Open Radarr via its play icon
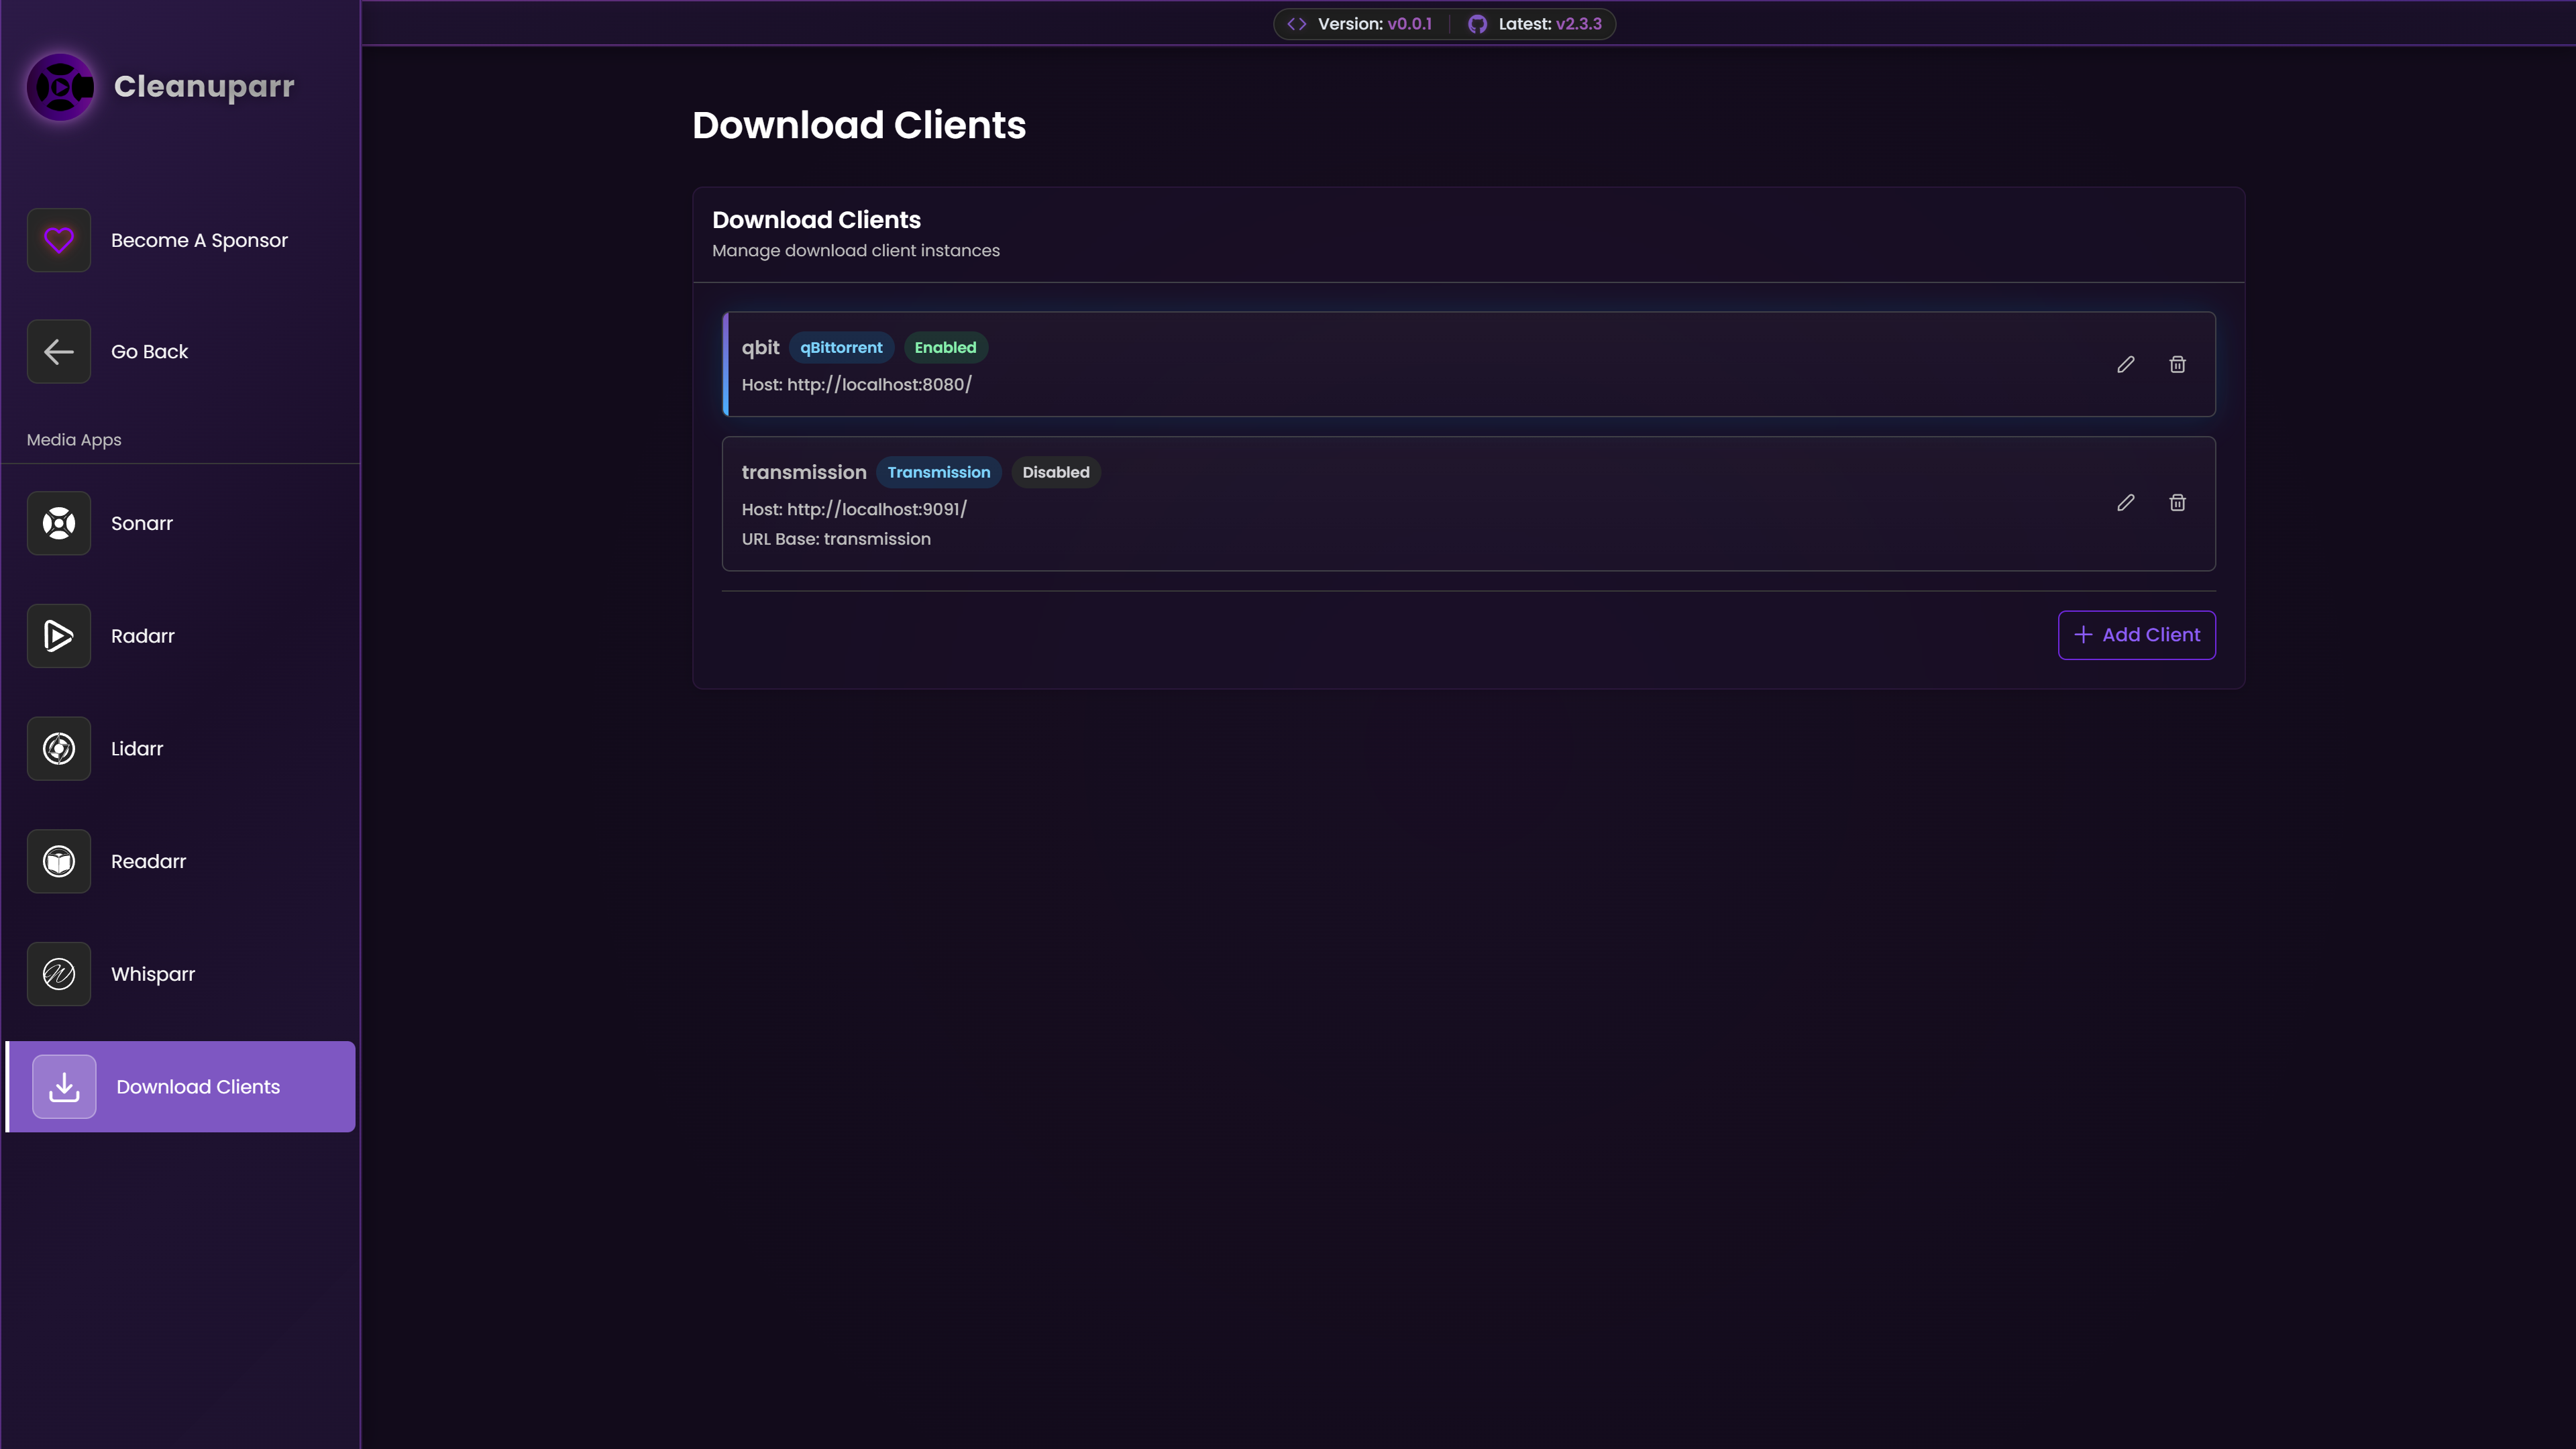 pyautogui.click(x=59, y=636)
